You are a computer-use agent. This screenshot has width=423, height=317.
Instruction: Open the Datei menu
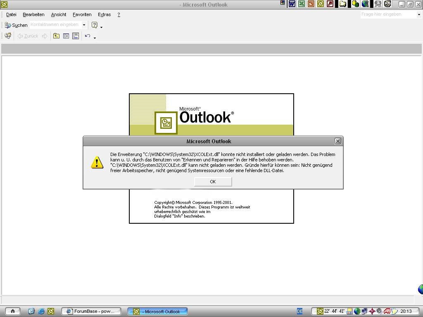point(11,14)
